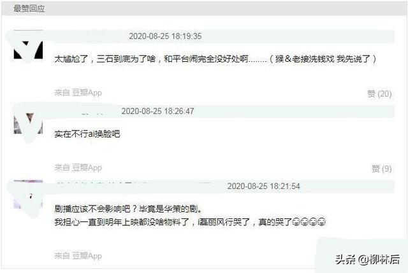Click timestamp 2020-08-25 18:19:35
This screenshot has width=408, height=273.
pyautogui.click(x=165, y=36)
